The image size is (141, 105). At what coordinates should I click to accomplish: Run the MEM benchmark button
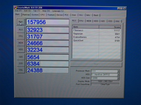tap(21, 43)
